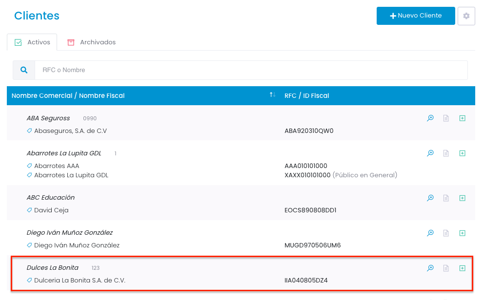
Task: View details of Diego Iván Muñoz González
Action: (x=430, y=233)
